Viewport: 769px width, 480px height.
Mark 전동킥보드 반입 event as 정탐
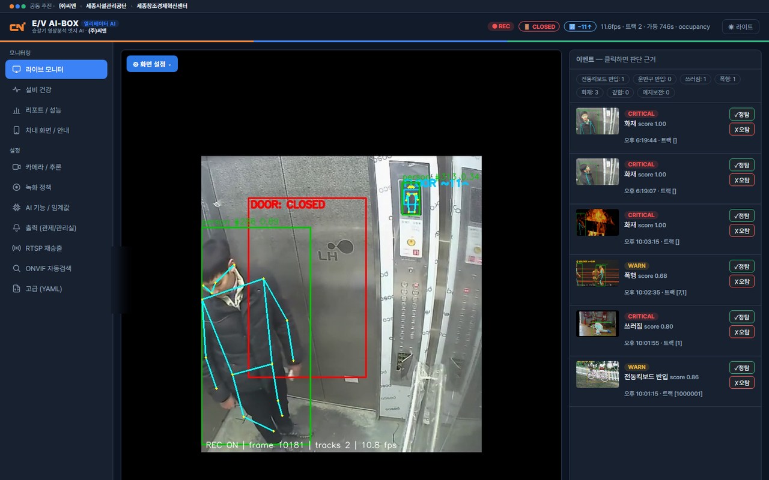coord(742,368)
